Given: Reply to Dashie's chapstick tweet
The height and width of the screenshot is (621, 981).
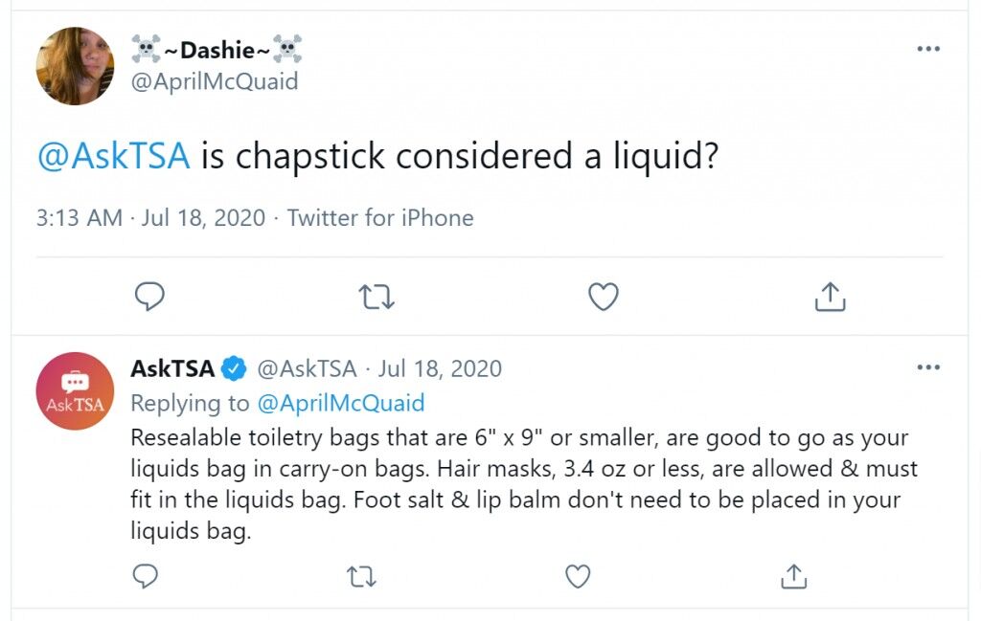Looking at the screenshot, I should pos(149,296).
